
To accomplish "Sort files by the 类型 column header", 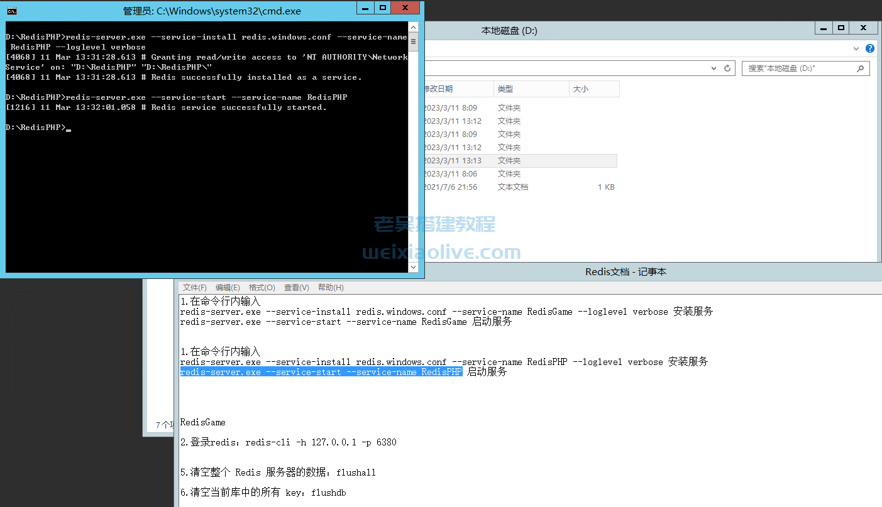I will coord(531,89).
